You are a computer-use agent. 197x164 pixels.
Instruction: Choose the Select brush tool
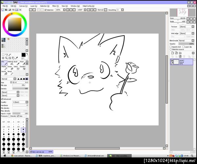click(x=16, y=68)
